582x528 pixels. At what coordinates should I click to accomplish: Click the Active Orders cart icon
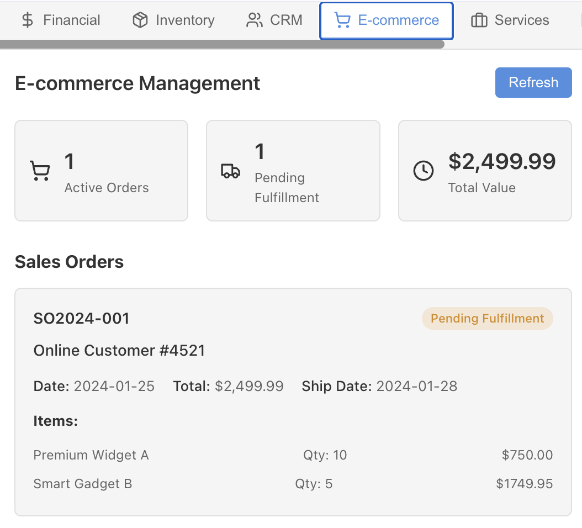pos(40,171)
